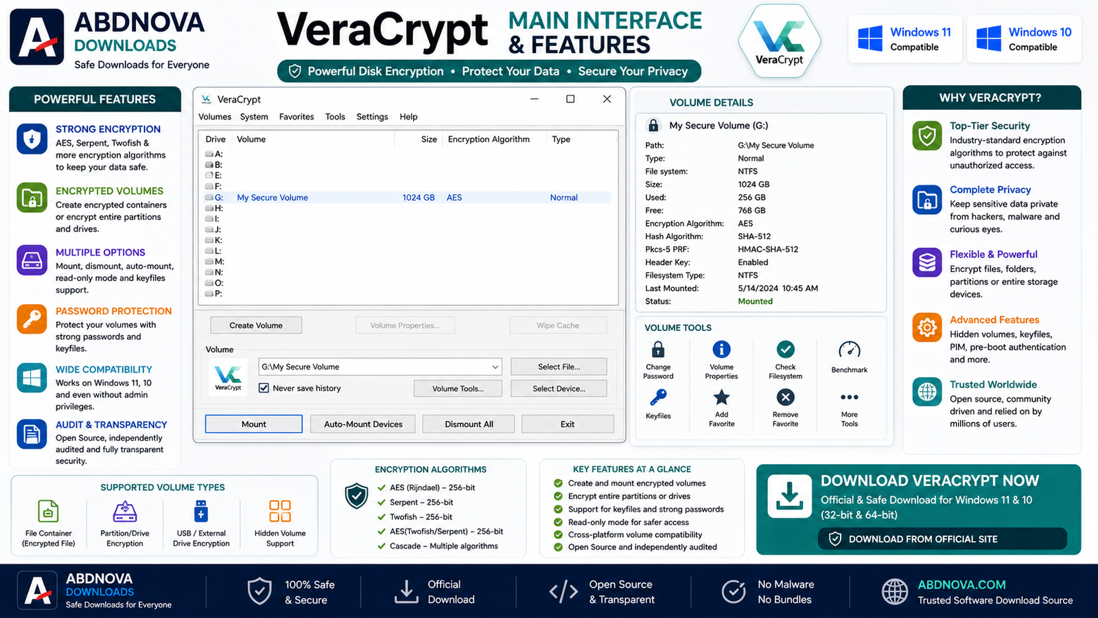Open the Settings menu
Viewport: 1098px width, 618px height.
tap(372, 117)
